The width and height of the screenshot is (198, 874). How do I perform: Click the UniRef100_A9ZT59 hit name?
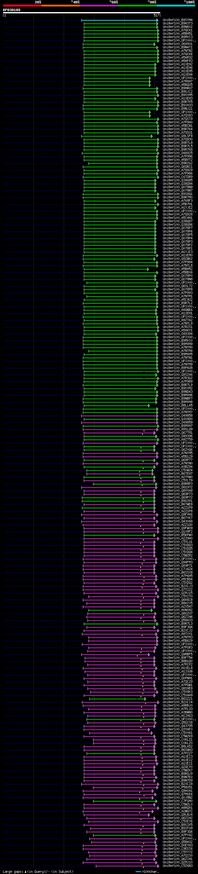click(178, 440)
